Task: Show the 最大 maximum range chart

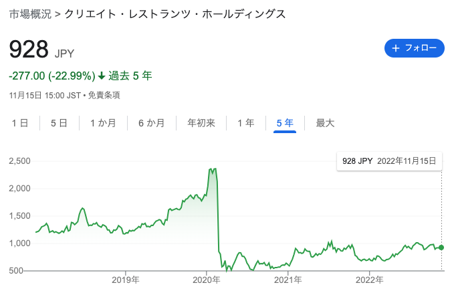Action: pos(325,123)
